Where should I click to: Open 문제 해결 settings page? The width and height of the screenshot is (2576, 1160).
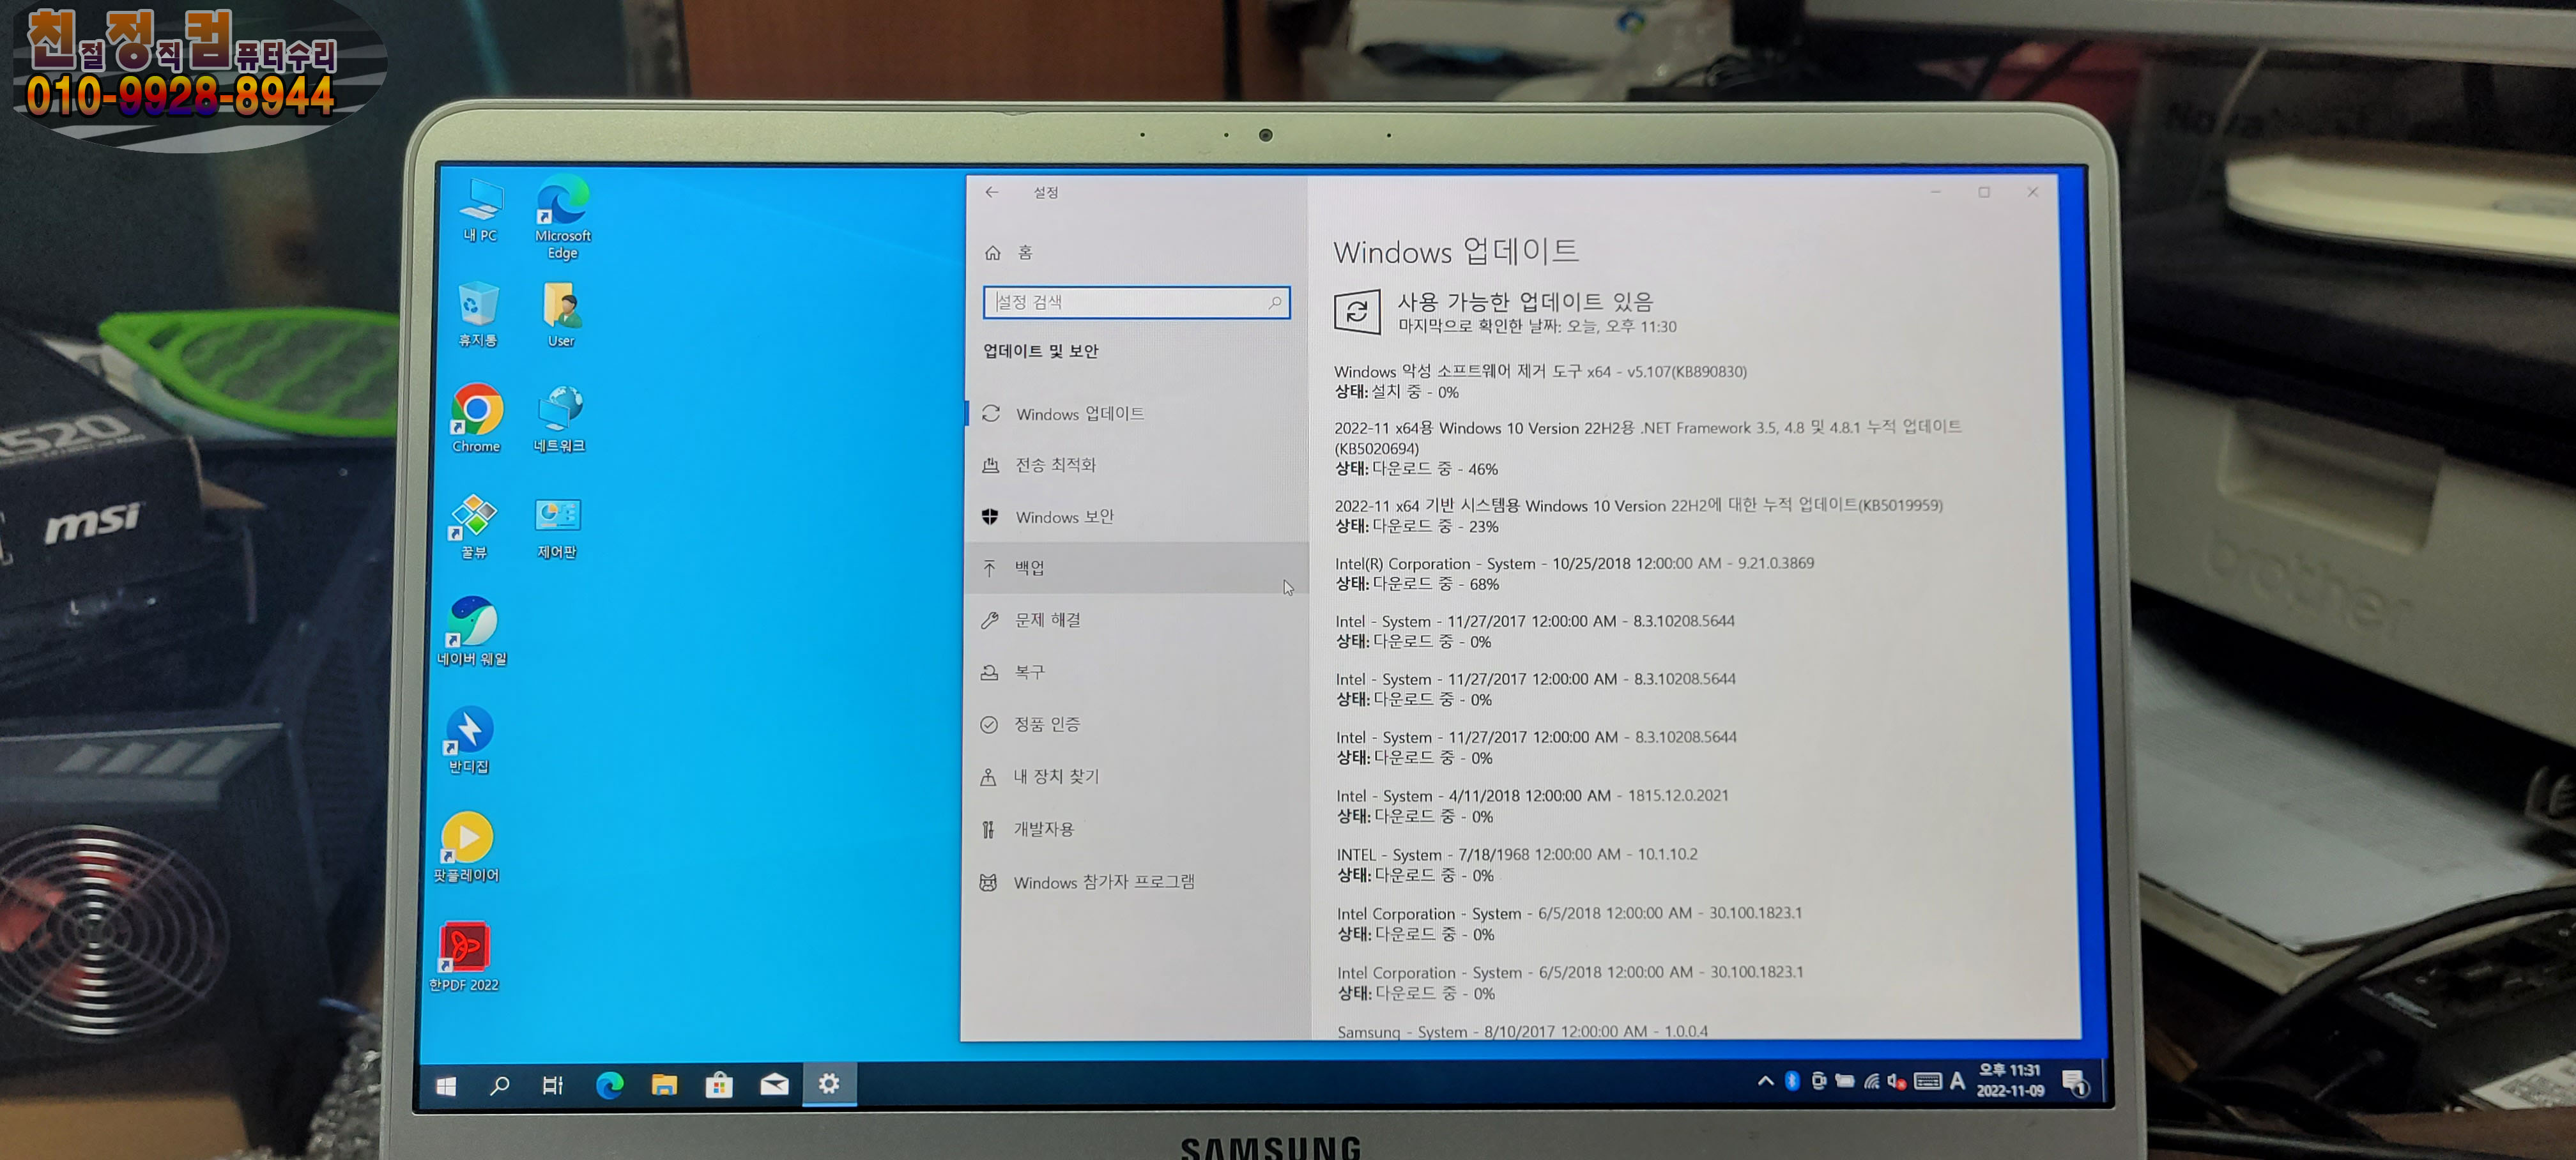tap(1047, 620)
